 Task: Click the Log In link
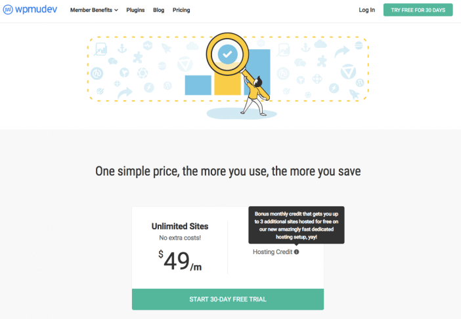(366, 10)
